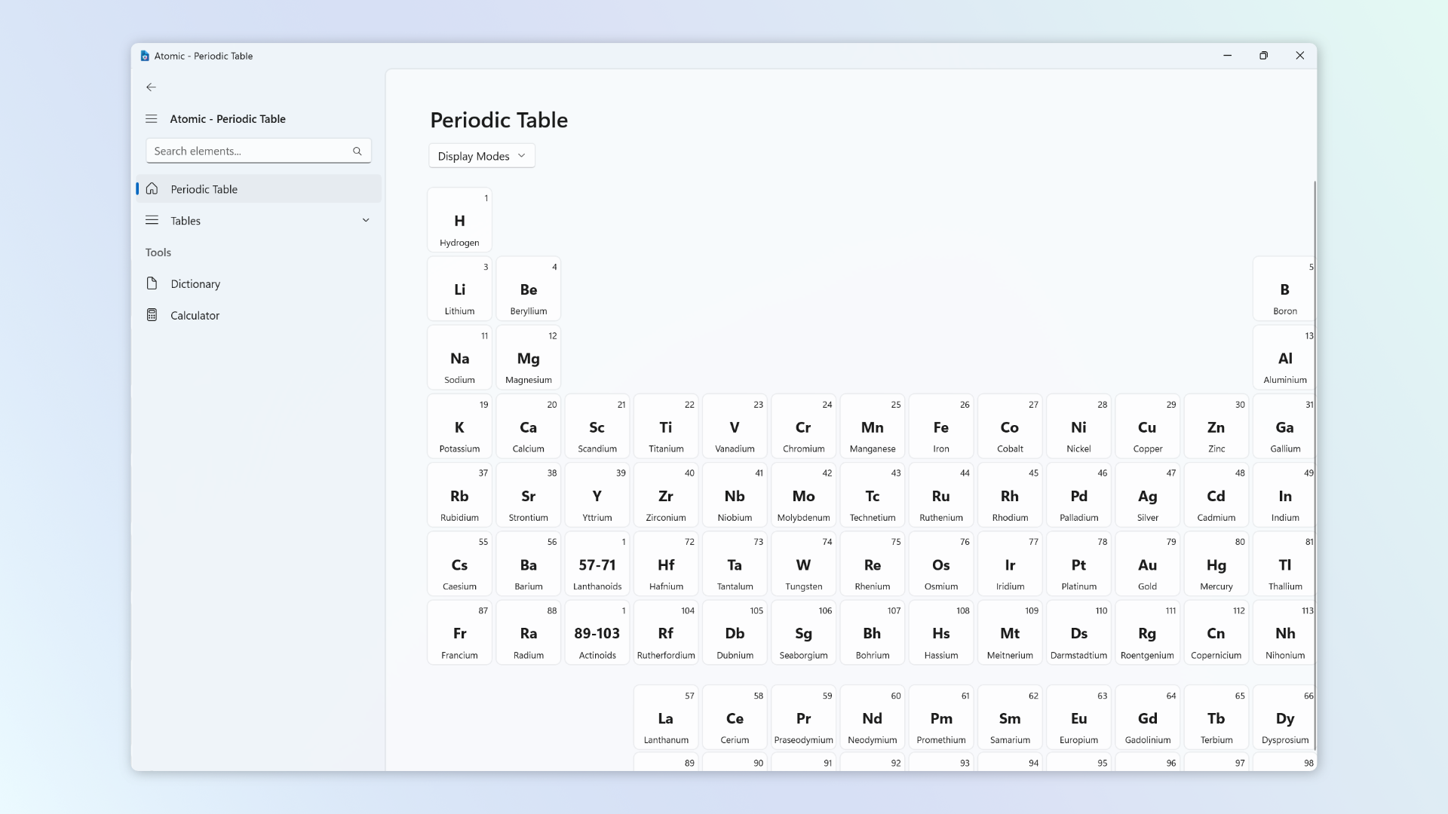Click the home icon beside Periodic Table

pos(152,188)
